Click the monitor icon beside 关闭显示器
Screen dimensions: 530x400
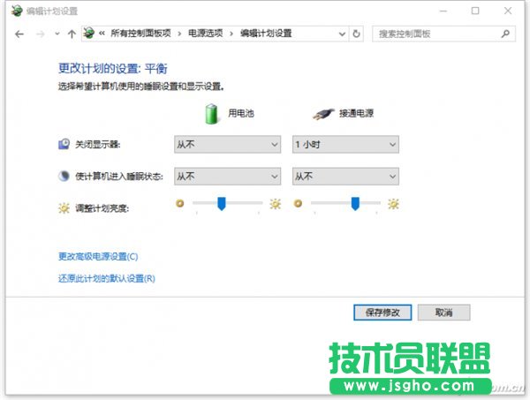click(x=64, y=144)
